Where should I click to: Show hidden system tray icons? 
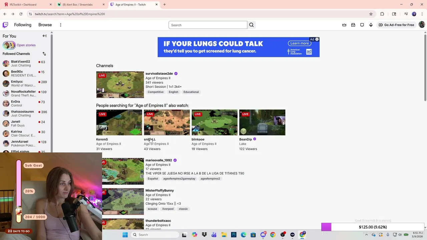click(366, 235)
